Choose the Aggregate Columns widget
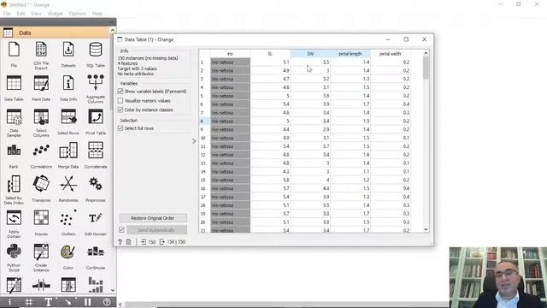 coord(96,82)
